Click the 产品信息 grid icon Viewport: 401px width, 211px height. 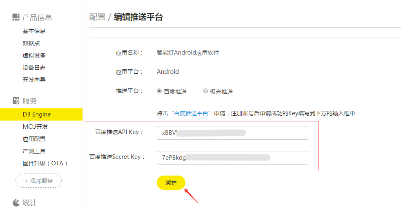16,17
